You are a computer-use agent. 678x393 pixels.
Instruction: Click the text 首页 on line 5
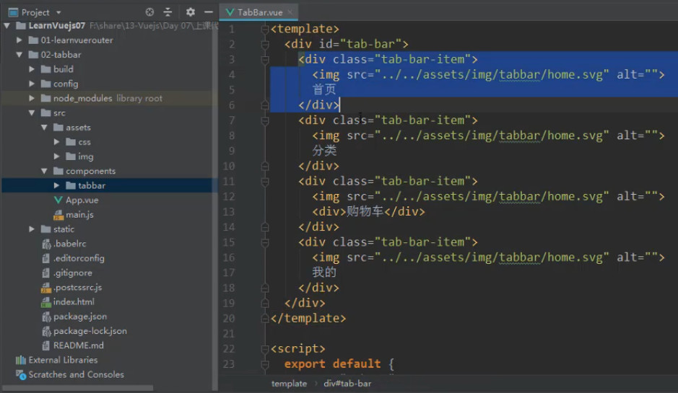coord(324,90)
